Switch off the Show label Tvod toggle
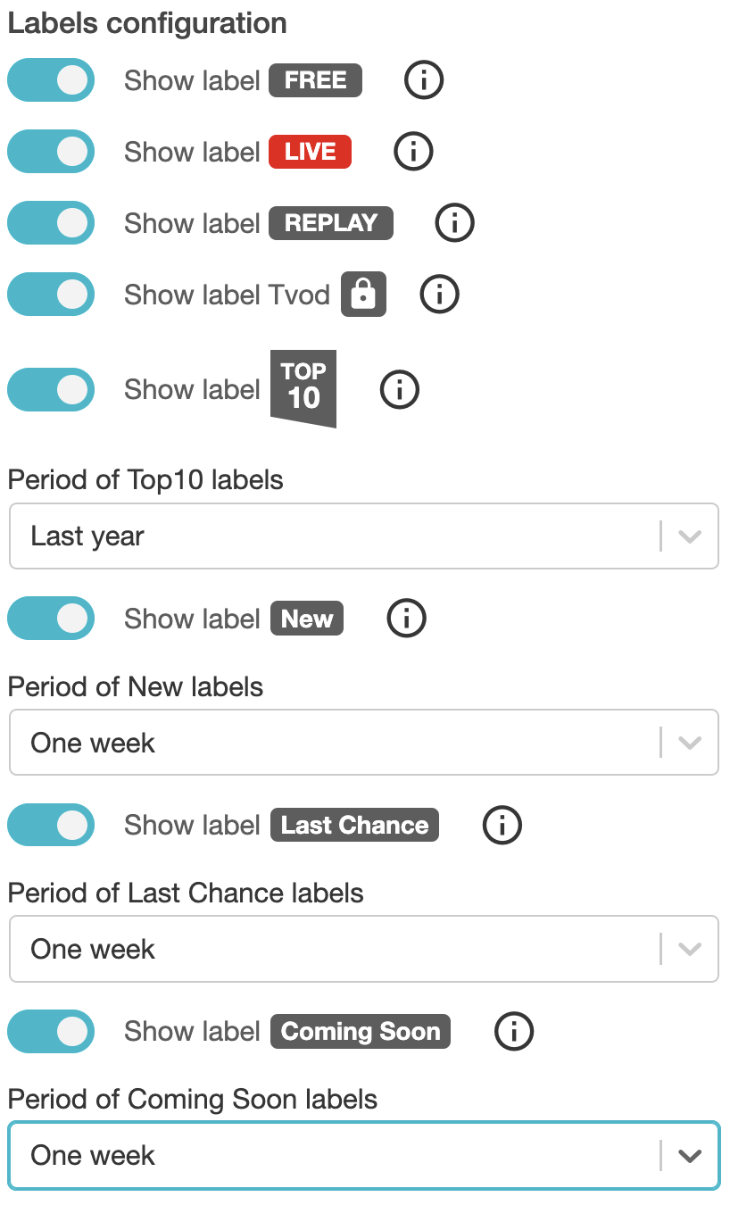 coord(51,295)
